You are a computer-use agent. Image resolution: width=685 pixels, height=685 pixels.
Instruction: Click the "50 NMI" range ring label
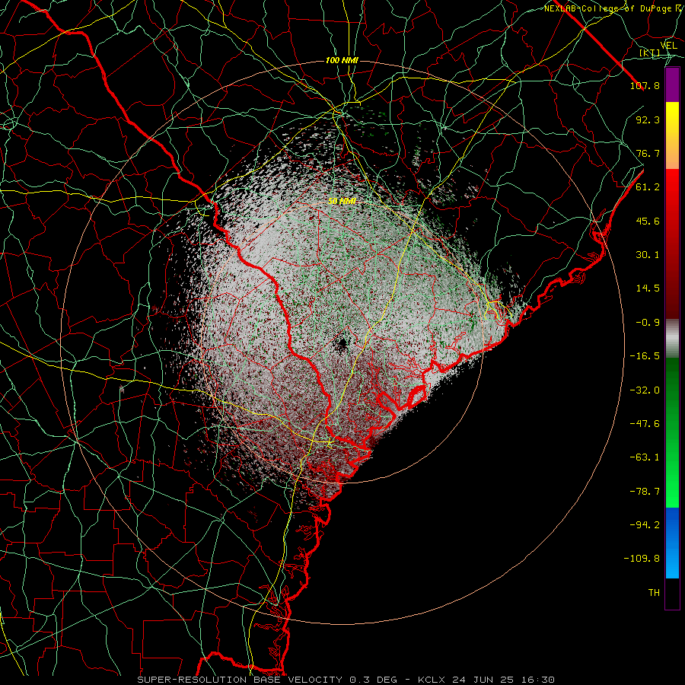(342, 201)
